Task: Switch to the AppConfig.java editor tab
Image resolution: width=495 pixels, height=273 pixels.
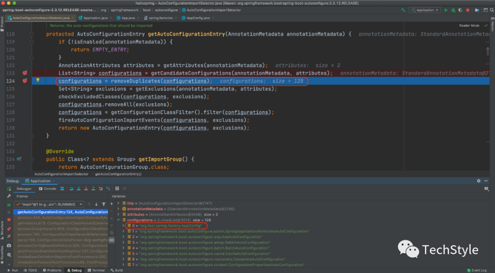Action: click(198, 18)
